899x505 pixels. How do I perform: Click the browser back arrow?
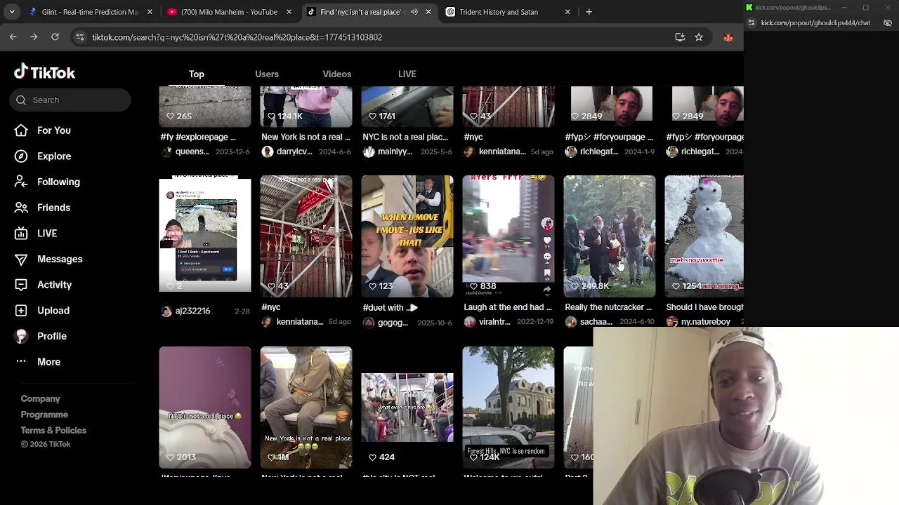(x=13, y=36)
